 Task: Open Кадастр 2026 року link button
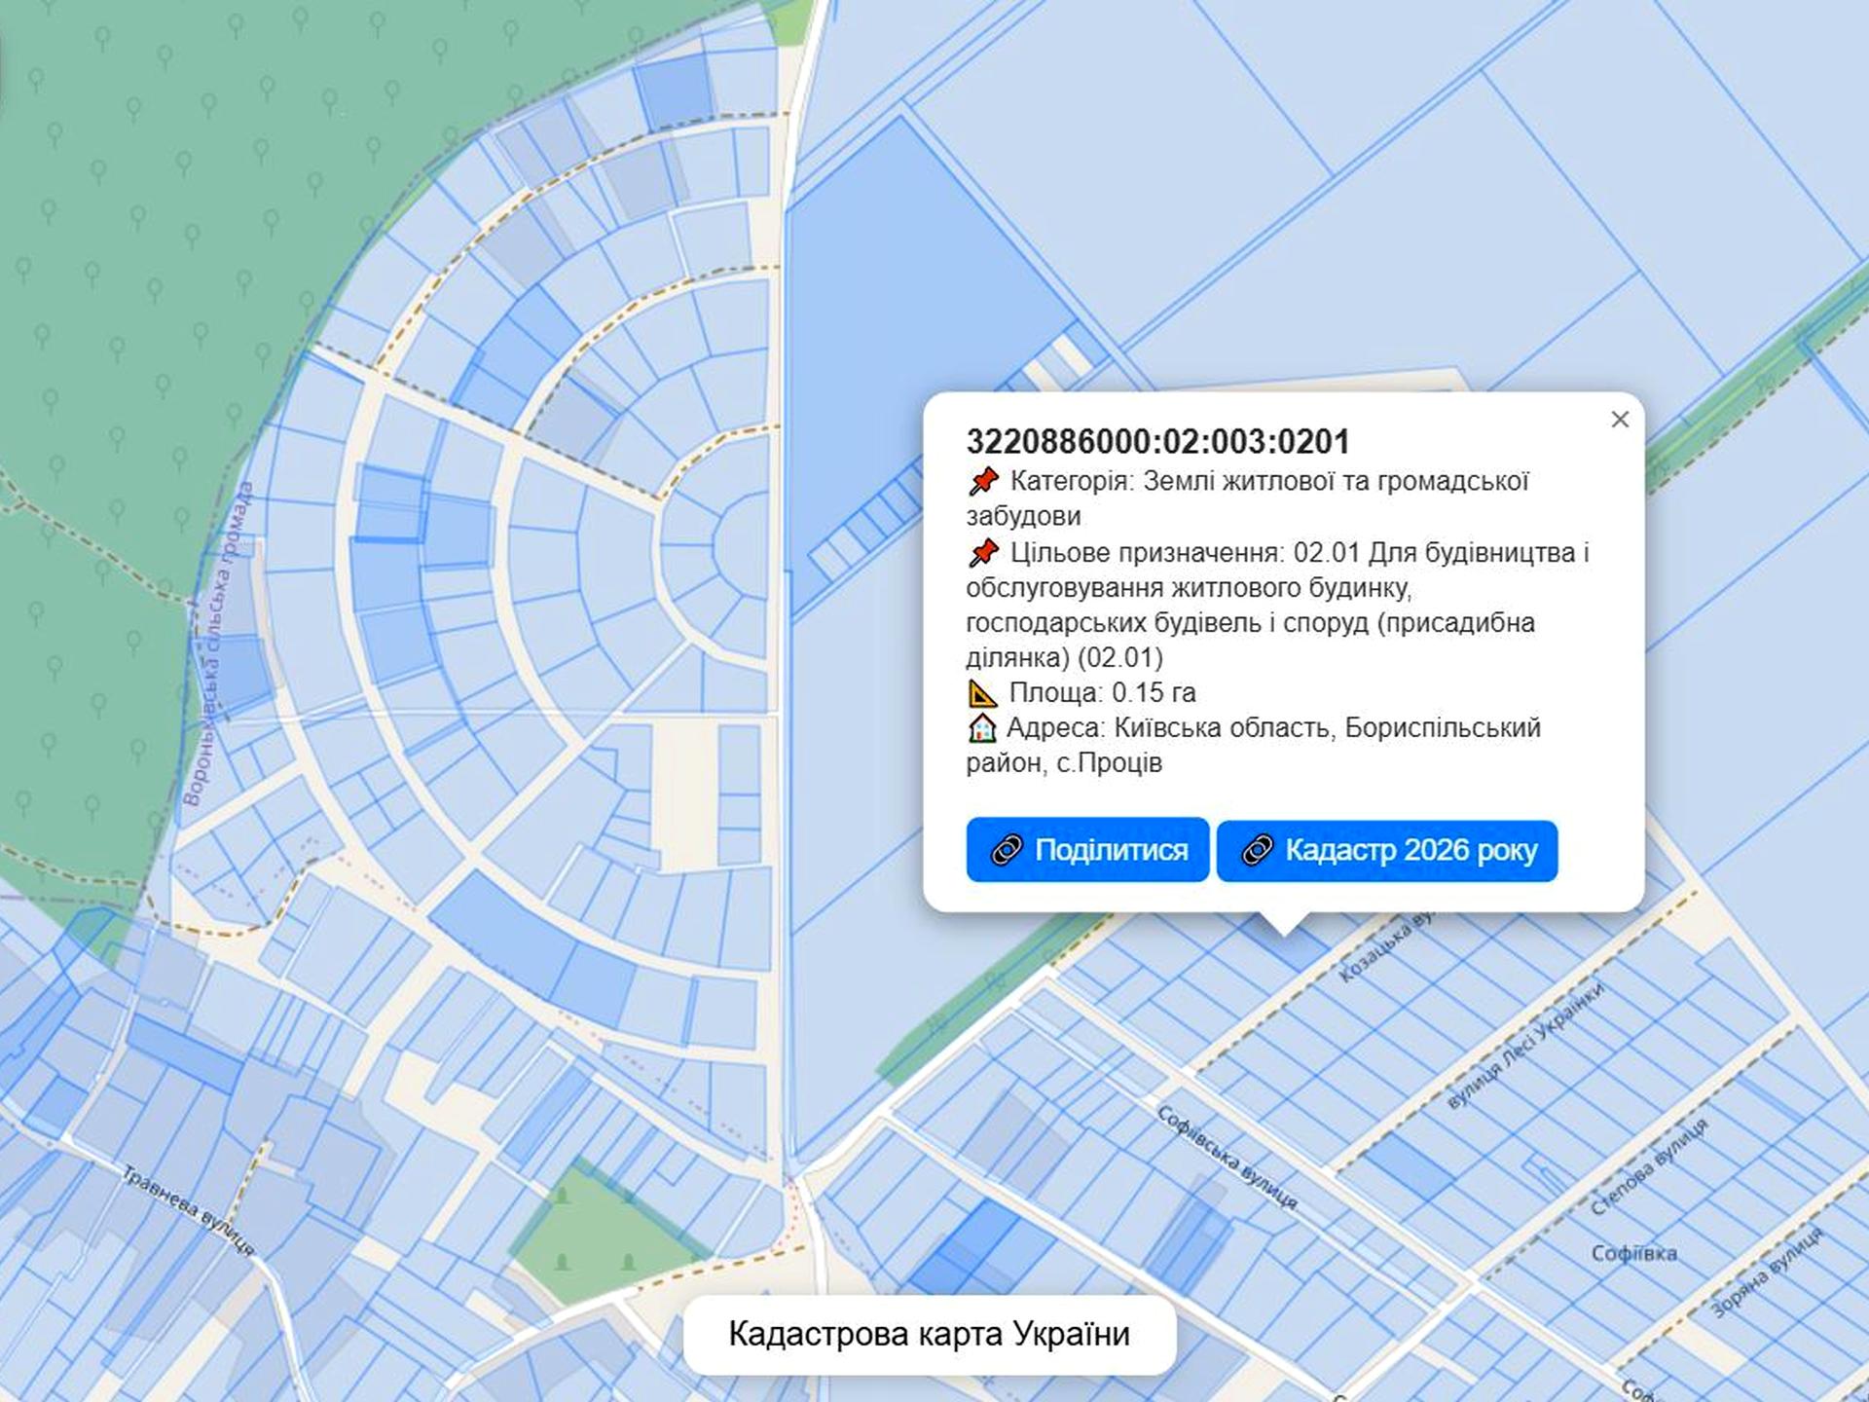click(x=1386, y=850)
